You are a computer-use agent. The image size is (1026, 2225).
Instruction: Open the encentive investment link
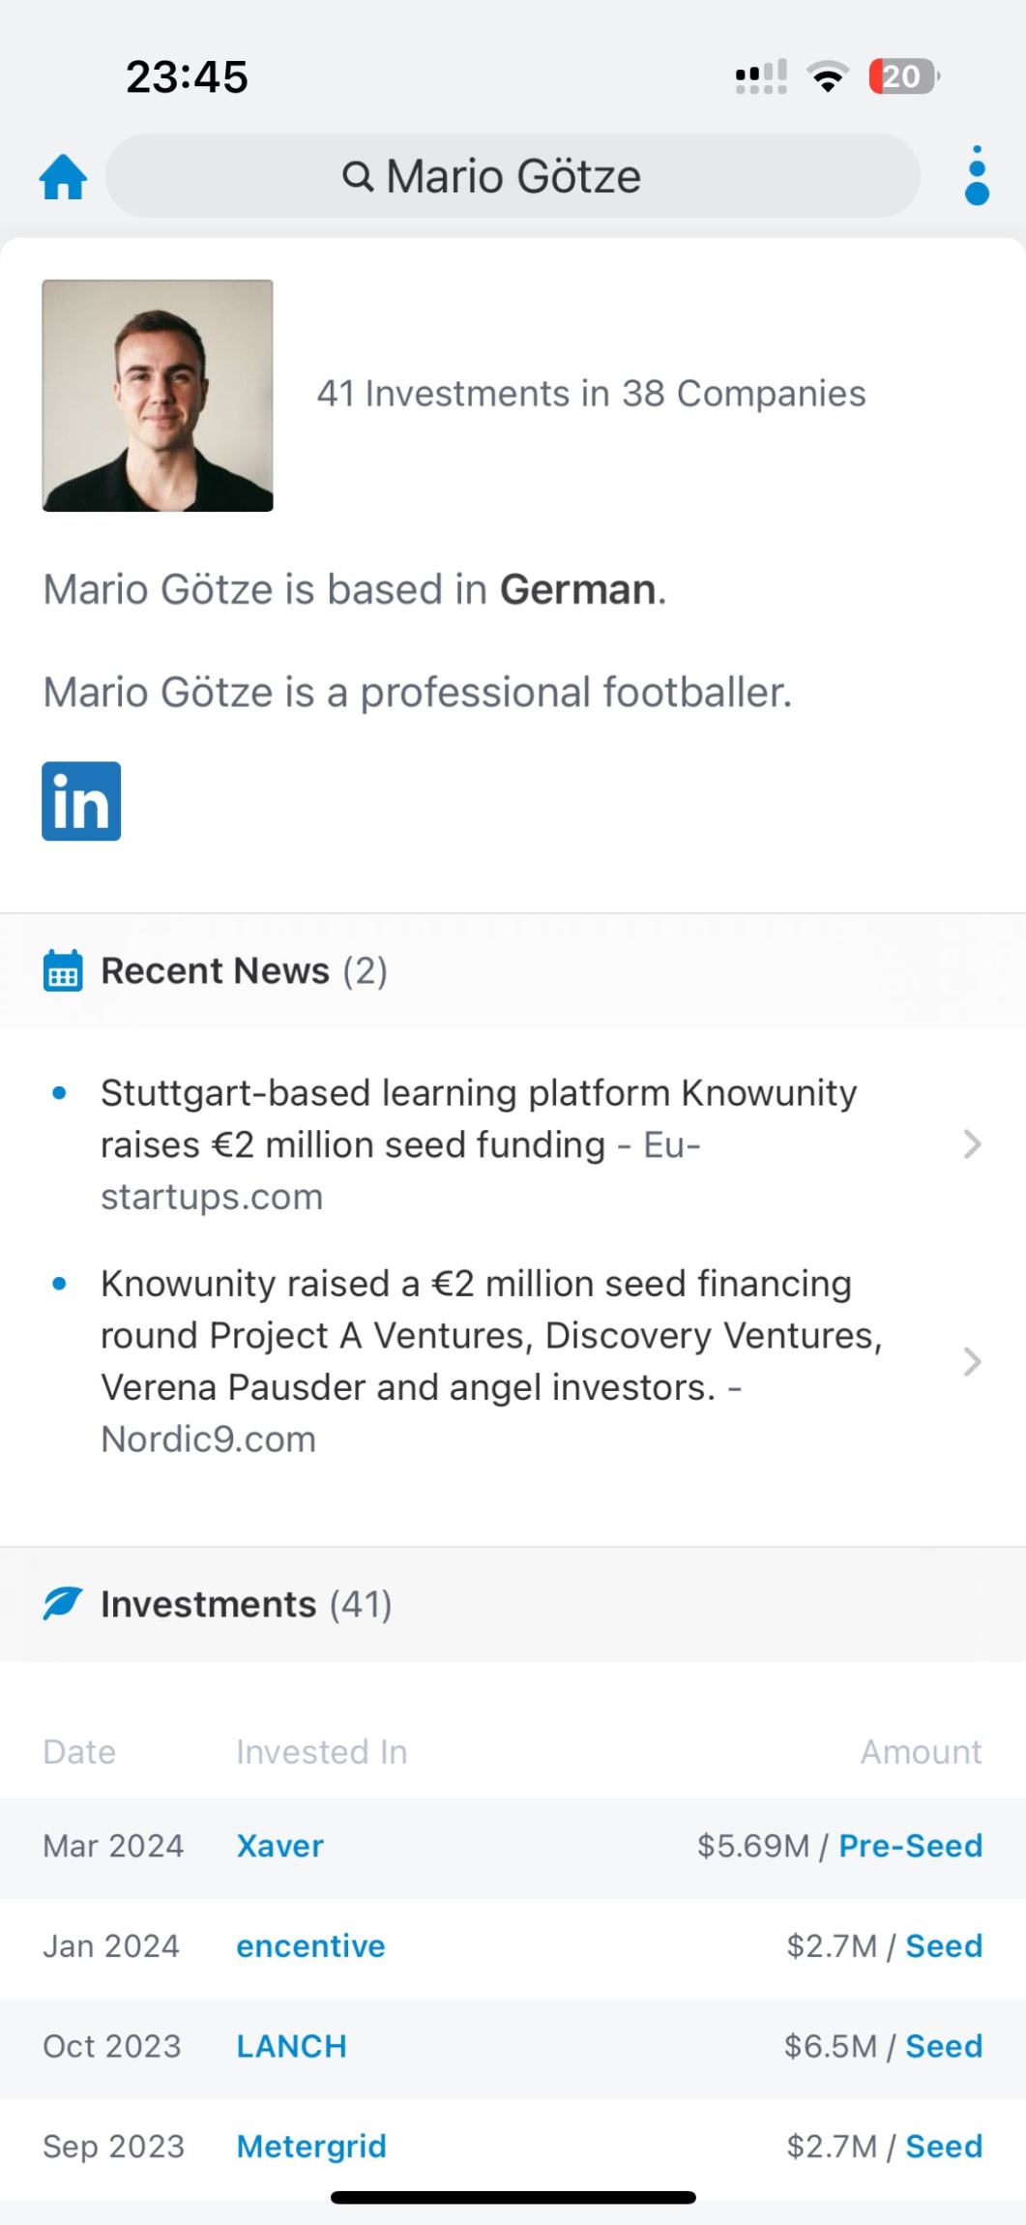point(310,1945)
